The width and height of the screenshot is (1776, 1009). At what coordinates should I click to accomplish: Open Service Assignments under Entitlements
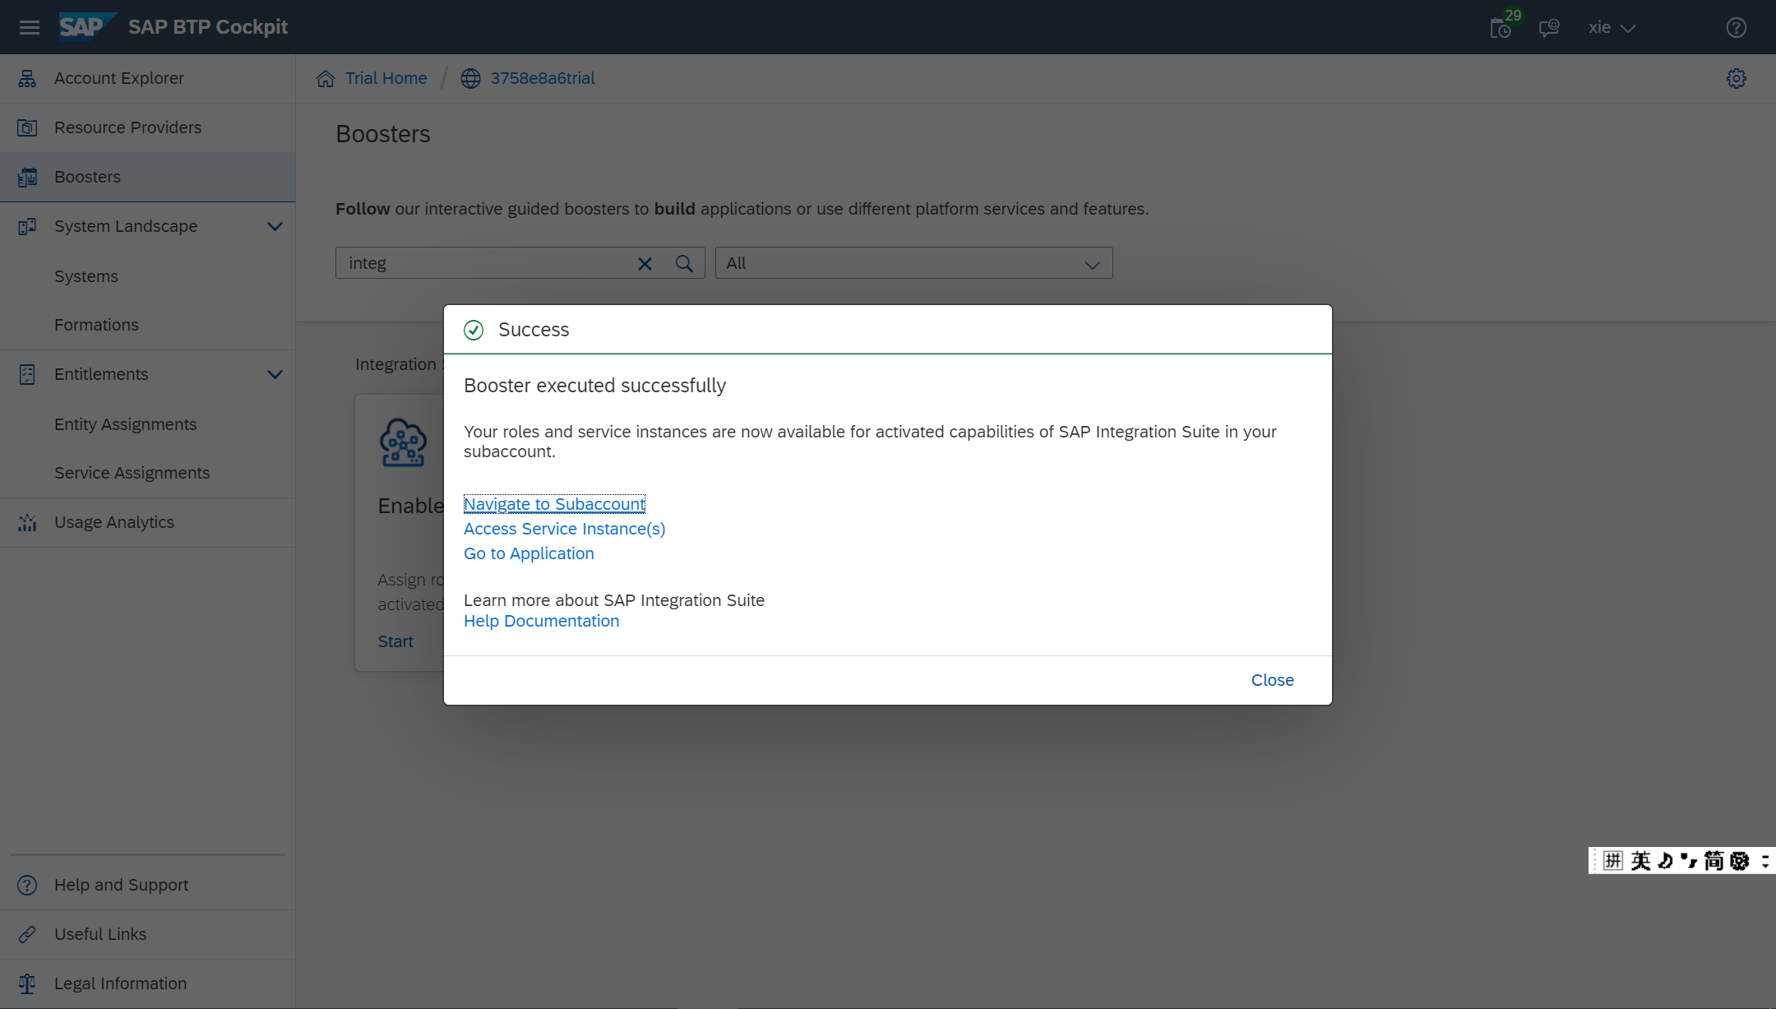pyautogui.click(x=148, y=474)
